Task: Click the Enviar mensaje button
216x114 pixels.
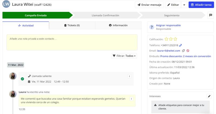Action: tap(149, 5)
